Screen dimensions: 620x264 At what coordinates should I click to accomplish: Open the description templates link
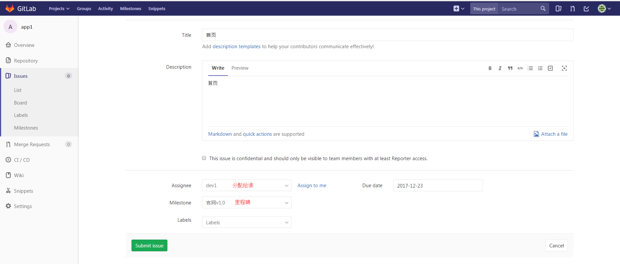pos(237,47)
